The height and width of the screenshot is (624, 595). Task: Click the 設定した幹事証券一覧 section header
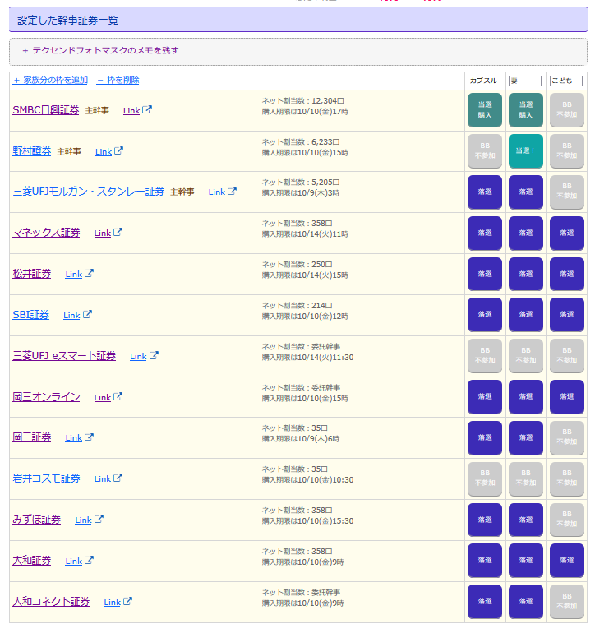297,20
